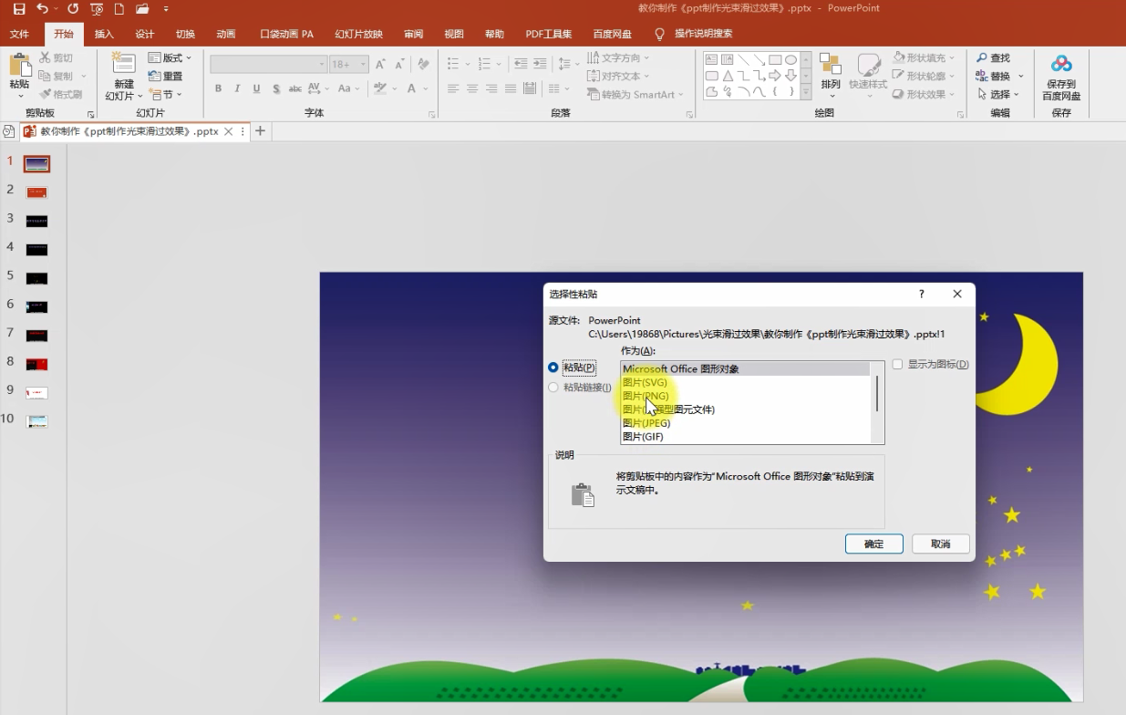Reset slide with 重置 button

[166, 77]
